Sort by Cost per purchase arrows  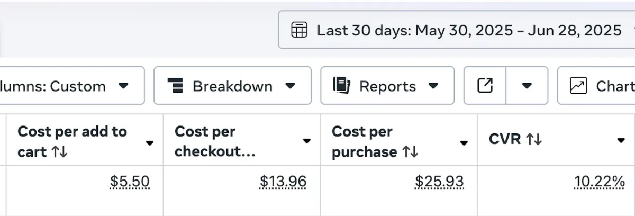(x=410, y=152)
